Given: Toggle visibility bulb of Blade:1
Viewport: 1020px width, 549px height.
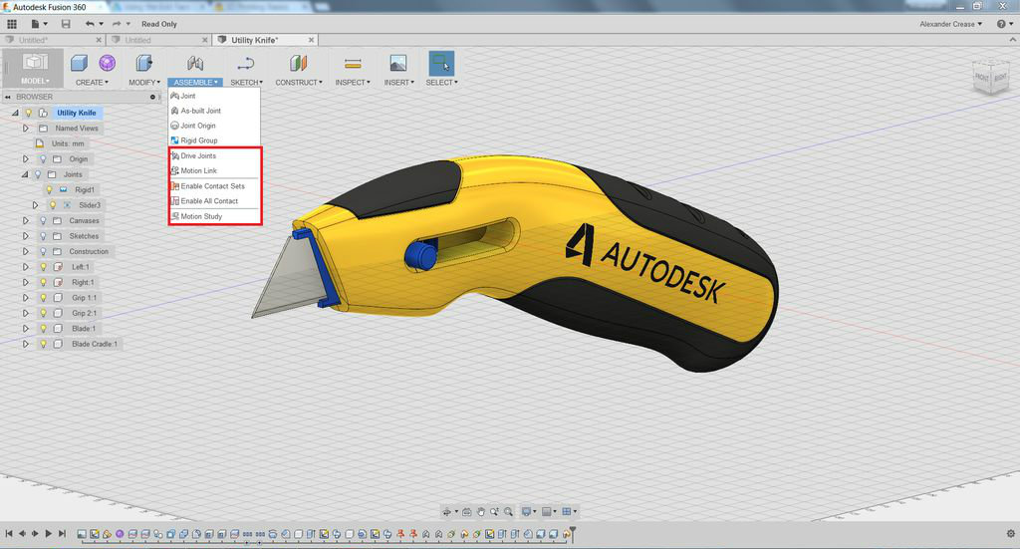Looking at the screenshot, I should coord(43,329).
